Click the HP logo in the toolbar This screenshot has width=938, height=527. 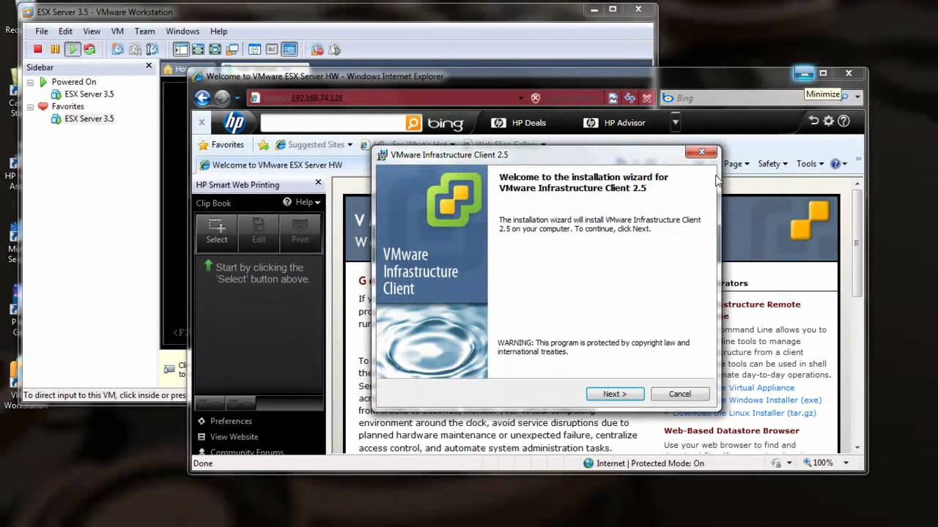pos(234,123)
